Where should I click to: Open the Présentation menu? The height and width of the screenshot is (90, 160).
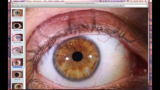tap(37, 1)
